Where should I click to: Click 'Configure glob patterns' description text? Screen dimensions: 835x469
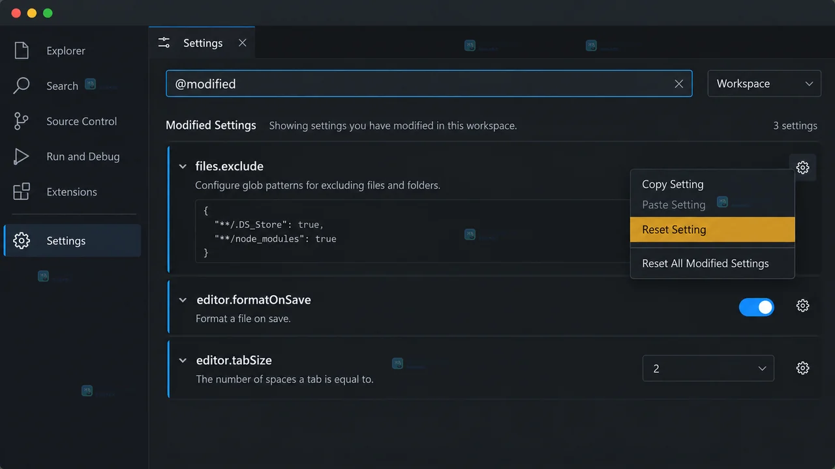coord(318,185)
